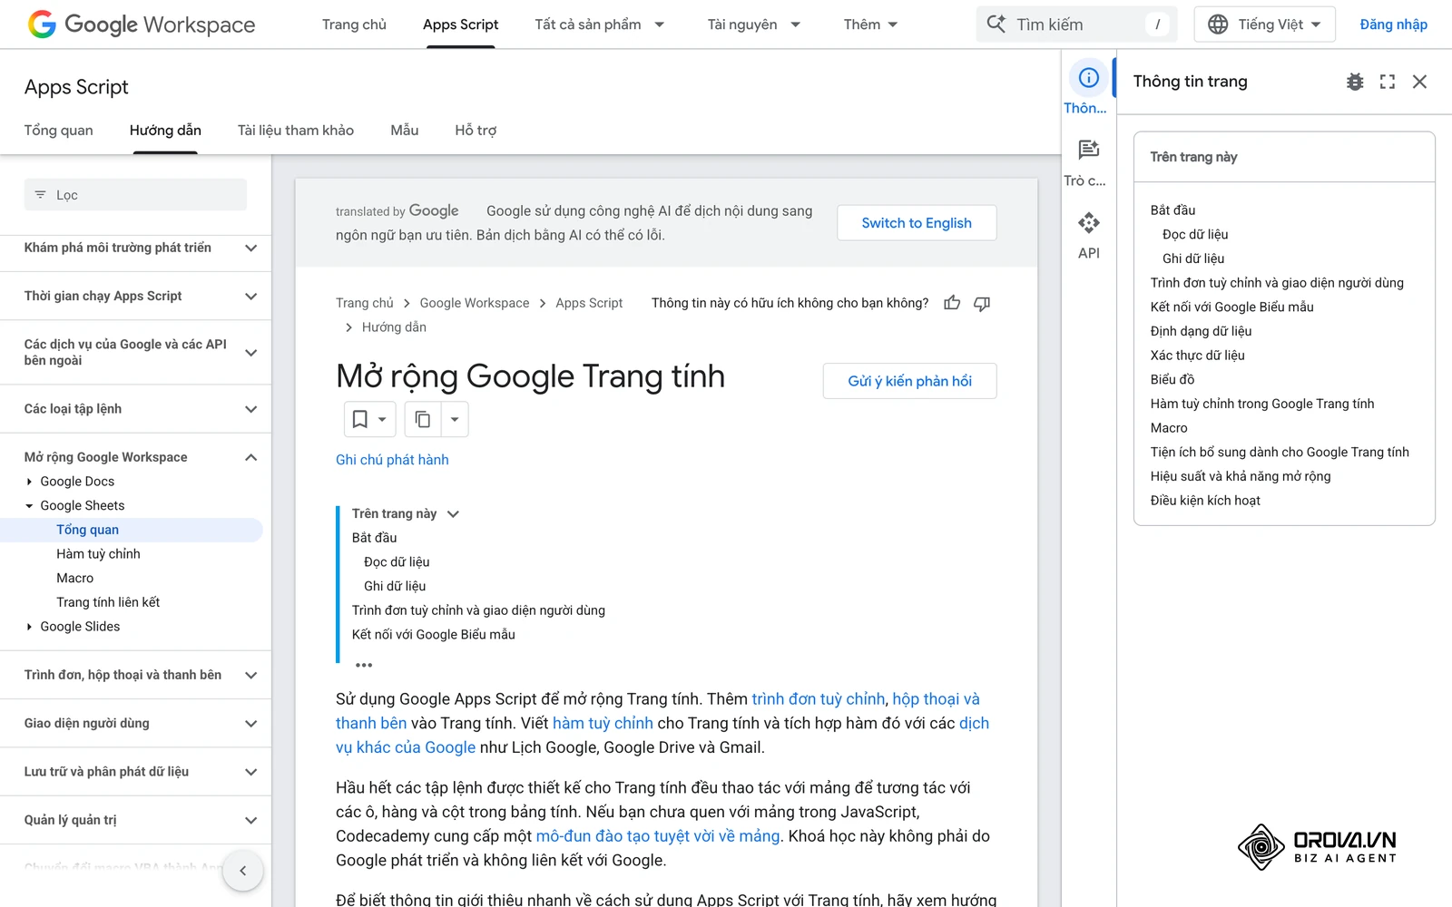Expand Google Slides tree item
The height and width of the screenshot is (907, 1452).
pyautogui.click(x=29, y=627)
